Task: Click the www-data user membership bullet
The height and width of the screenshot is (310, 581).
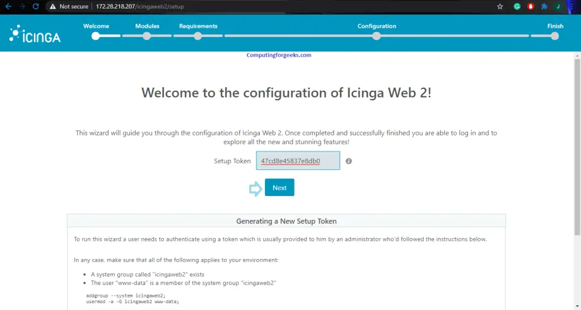Action: click(183, 283)
